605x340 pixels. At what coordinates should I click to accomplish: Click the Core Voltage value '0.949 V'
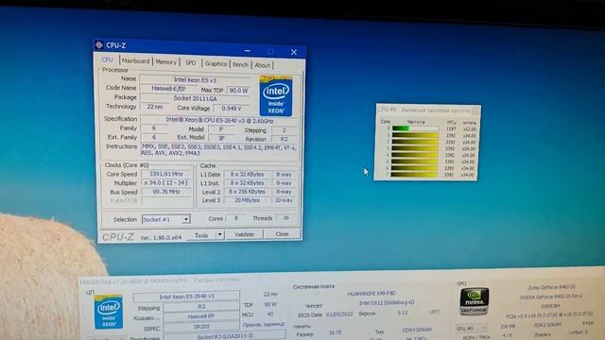point(231,109)
